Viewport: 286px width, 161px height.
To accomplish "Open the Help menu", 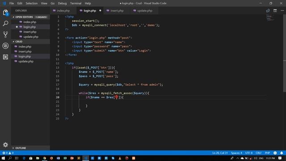I will coord(88,3).
